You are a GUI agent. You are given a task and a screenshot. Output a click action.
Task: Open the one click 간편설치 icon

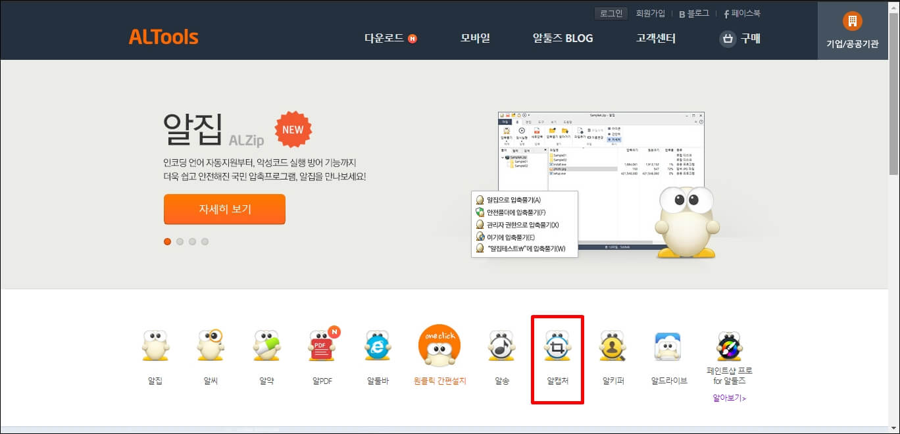pyautogui.click(x=439, y=347)
